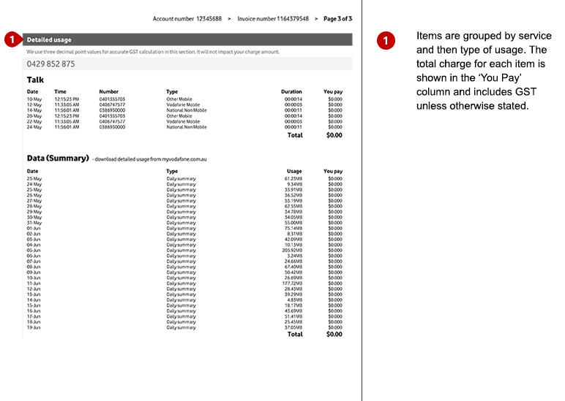565x401 pixels.
Task: Click the Duration column header in Talk
Action: [x=291, y=92]
